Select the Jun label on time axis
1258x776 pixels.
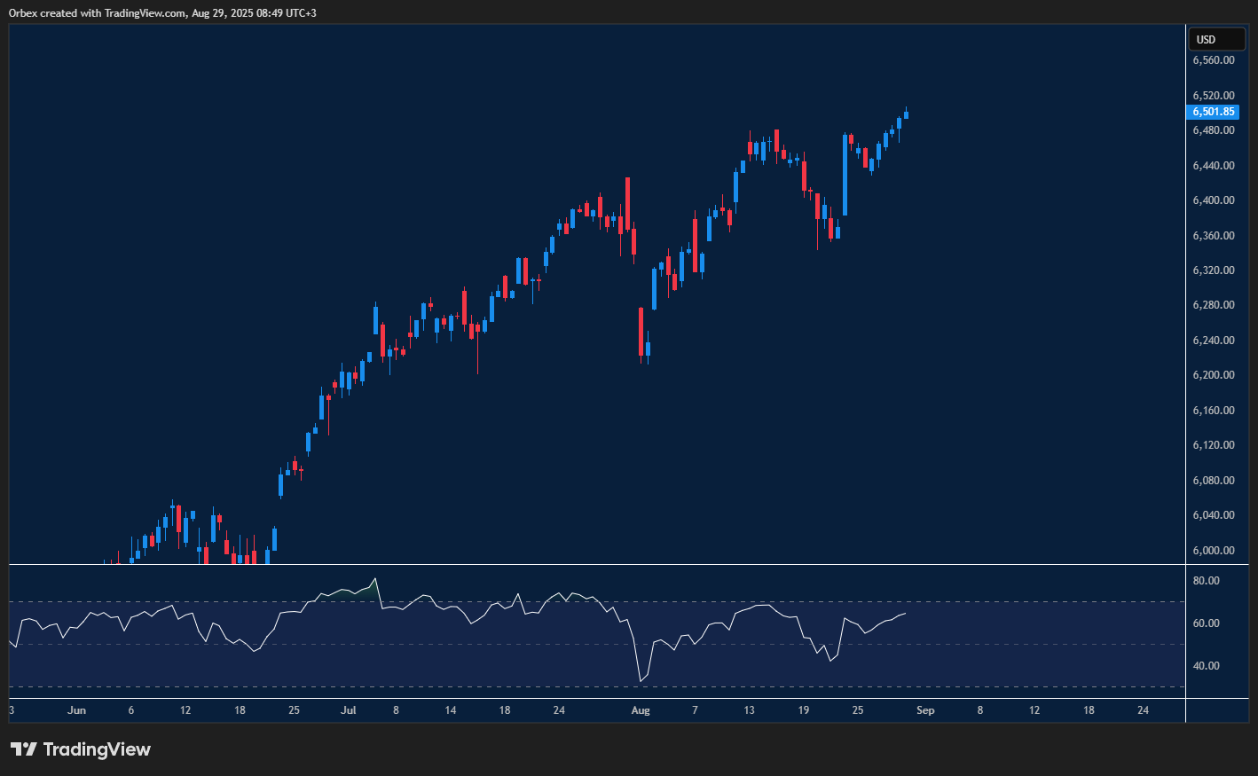pyautogui.click(x=76, y=710)
